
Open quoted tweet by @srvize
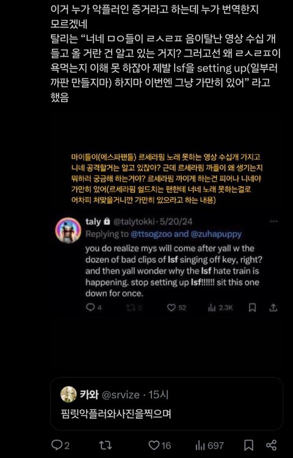coord(167,404)
